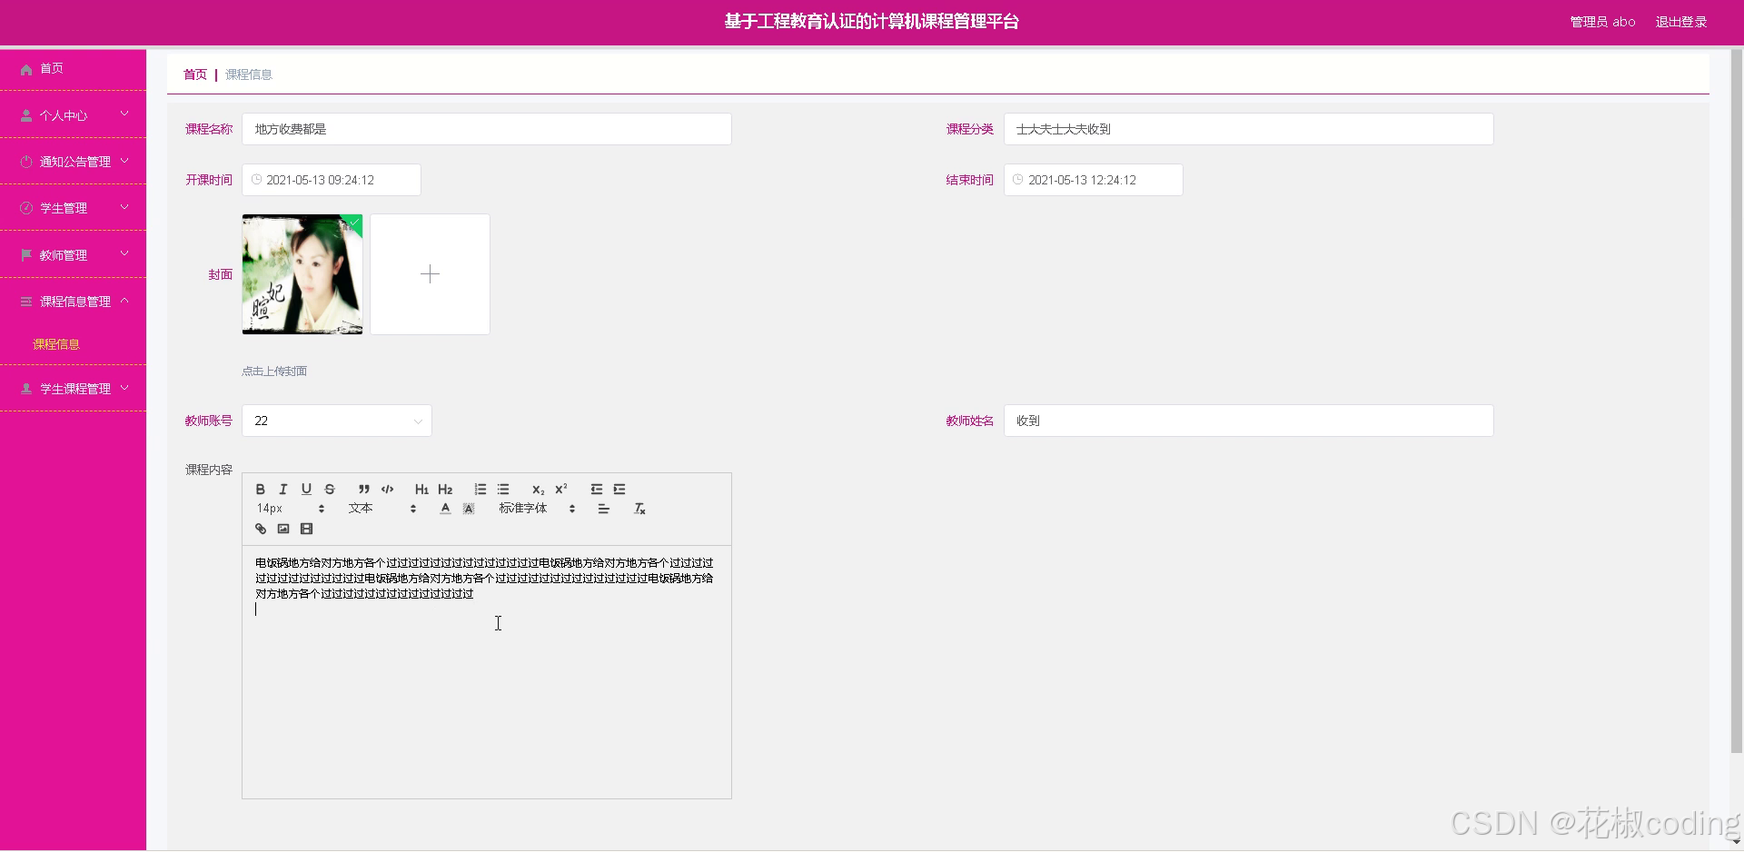Expand the 教师管理 sidebar menu

pyautogui.click(x=73, y=255)
